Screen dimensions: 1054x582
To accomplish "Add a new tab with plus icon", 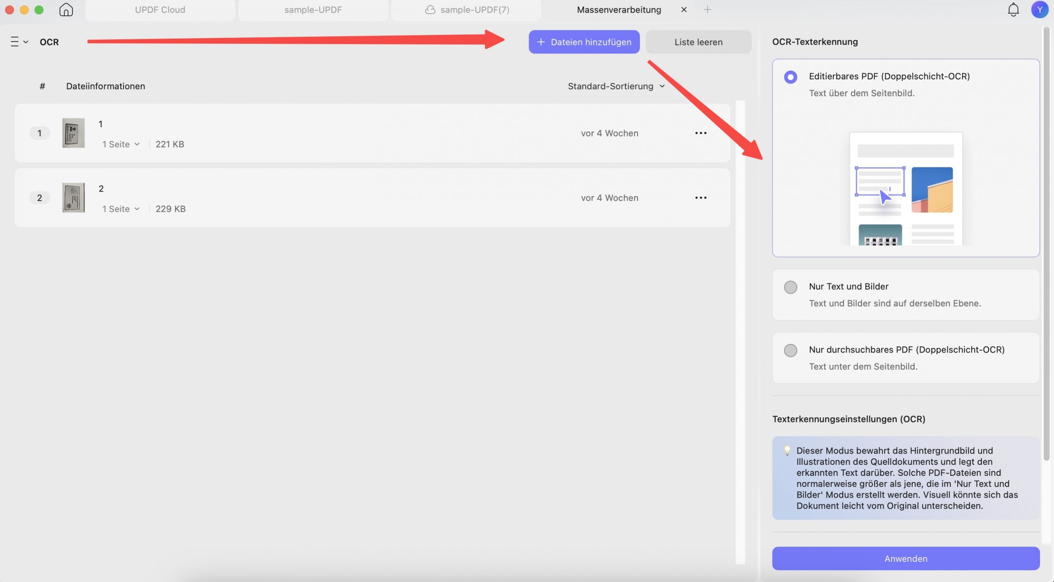I will 707,9.
